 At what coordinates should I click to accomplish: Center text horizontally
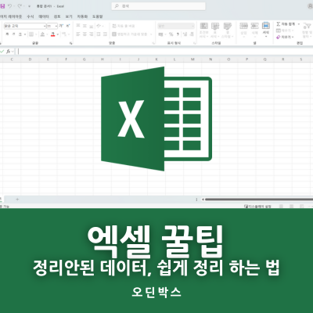click(85, 34)
